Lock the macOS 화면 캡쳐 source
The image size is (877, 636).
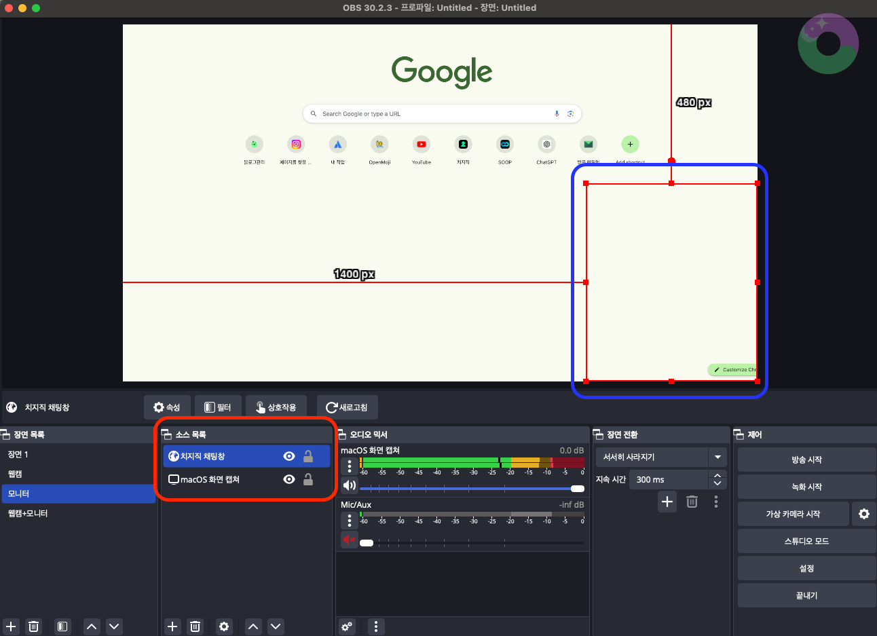[x=307, y=479]
